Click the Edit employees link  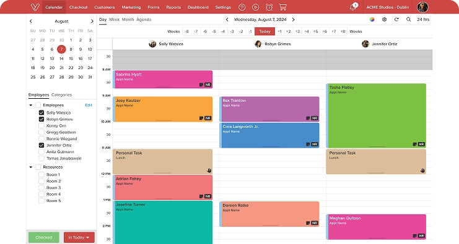point(89,105)
